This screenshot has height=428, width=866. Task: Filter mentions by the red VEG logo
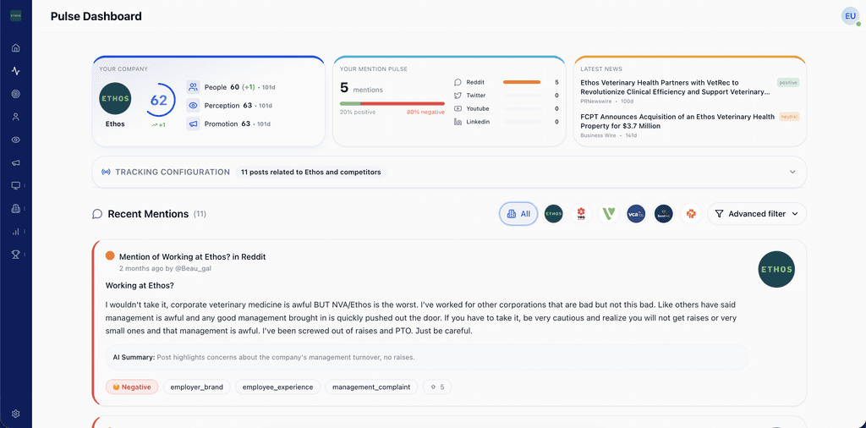tap(581, 214)
